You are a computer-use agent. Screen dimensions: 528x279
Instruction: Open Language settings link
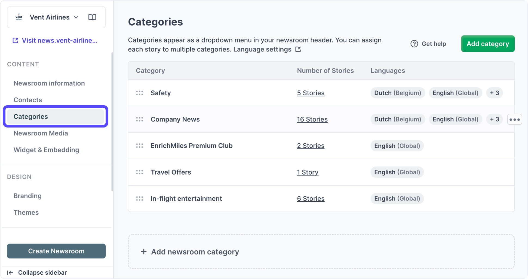[x=262, y=49]
